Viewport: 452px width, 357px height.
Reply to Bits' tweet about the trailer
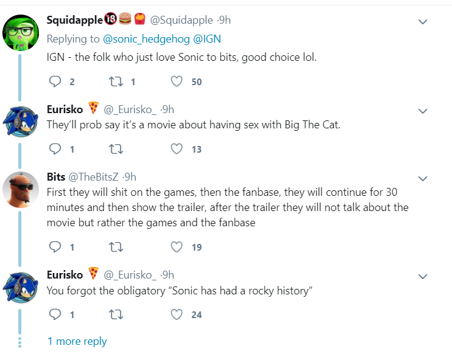tap(55, 247)
